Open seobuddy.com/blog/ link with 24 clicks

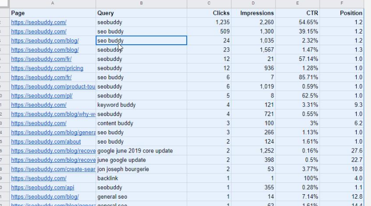45,41
